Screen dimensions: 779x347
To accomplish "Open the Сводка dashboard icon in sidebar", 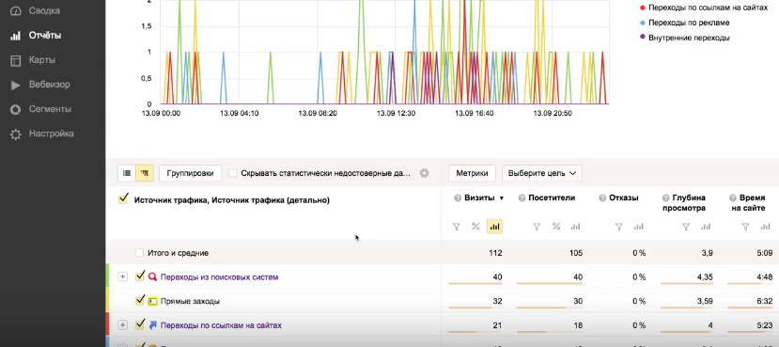I will [15, 11].
